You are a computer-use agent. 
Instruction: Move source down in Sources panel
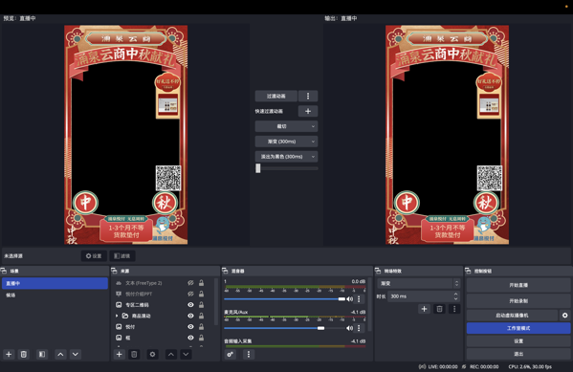coord(186,354)
